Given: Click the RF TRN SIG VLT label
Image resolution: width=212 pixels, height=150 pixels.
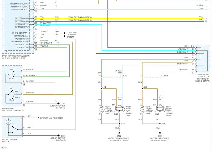Looking at the screenshot, I should (22, 27).
